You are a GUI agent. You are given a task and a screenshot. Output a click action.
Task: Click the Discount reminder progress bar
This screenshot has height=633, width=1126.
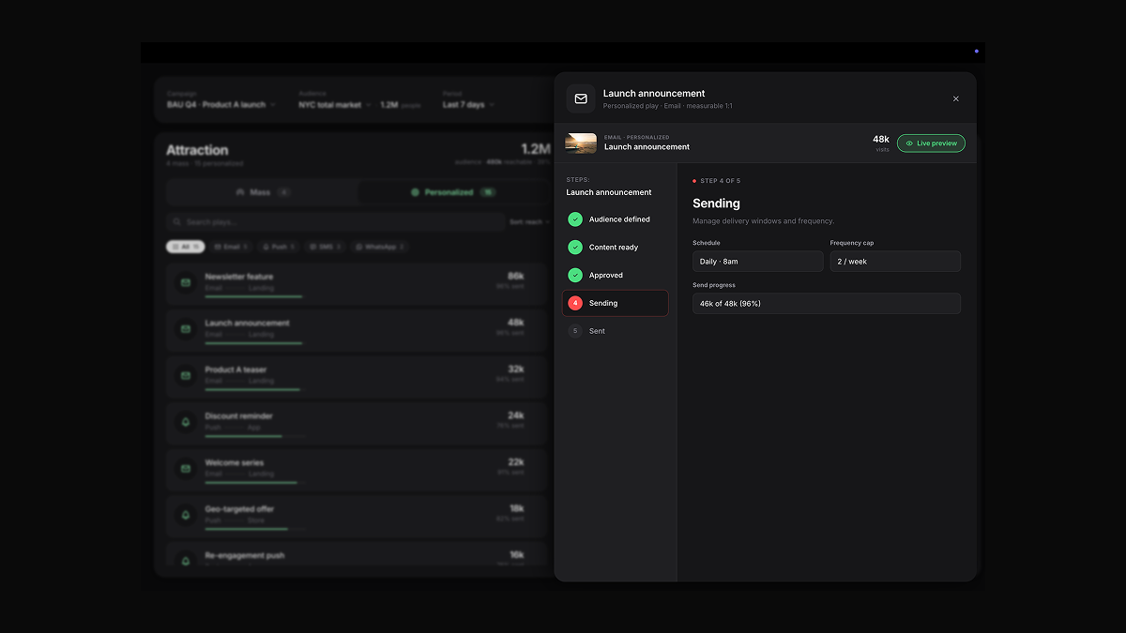pyautogui.click(x=254, y=436)
